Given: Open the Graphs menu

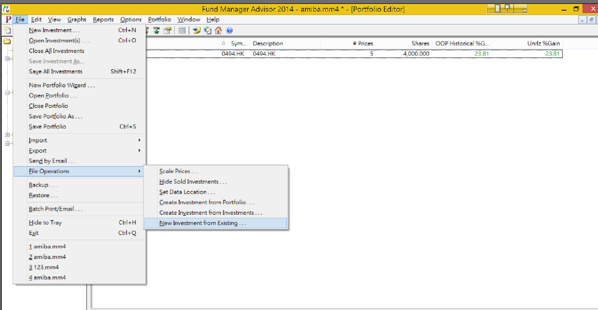Looking at the screenshot, I should (x=77, y=19).
